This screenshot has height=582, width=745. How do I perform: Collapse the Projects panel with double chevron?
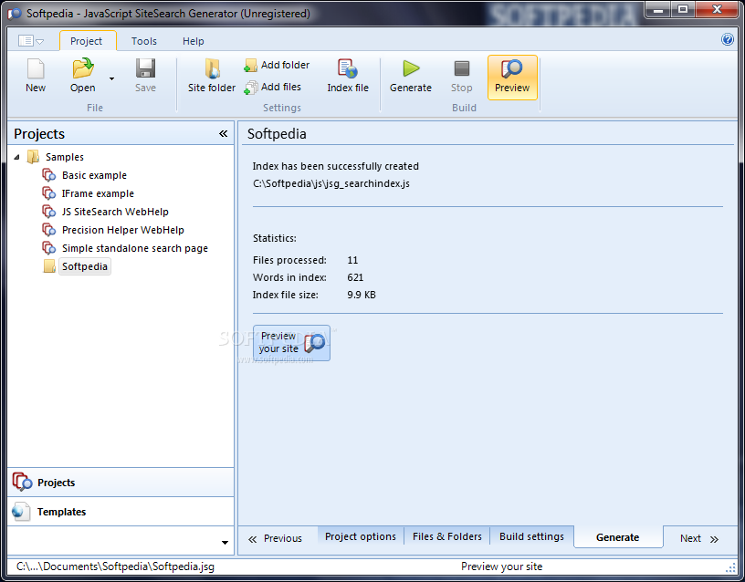[x=224, y=134]
